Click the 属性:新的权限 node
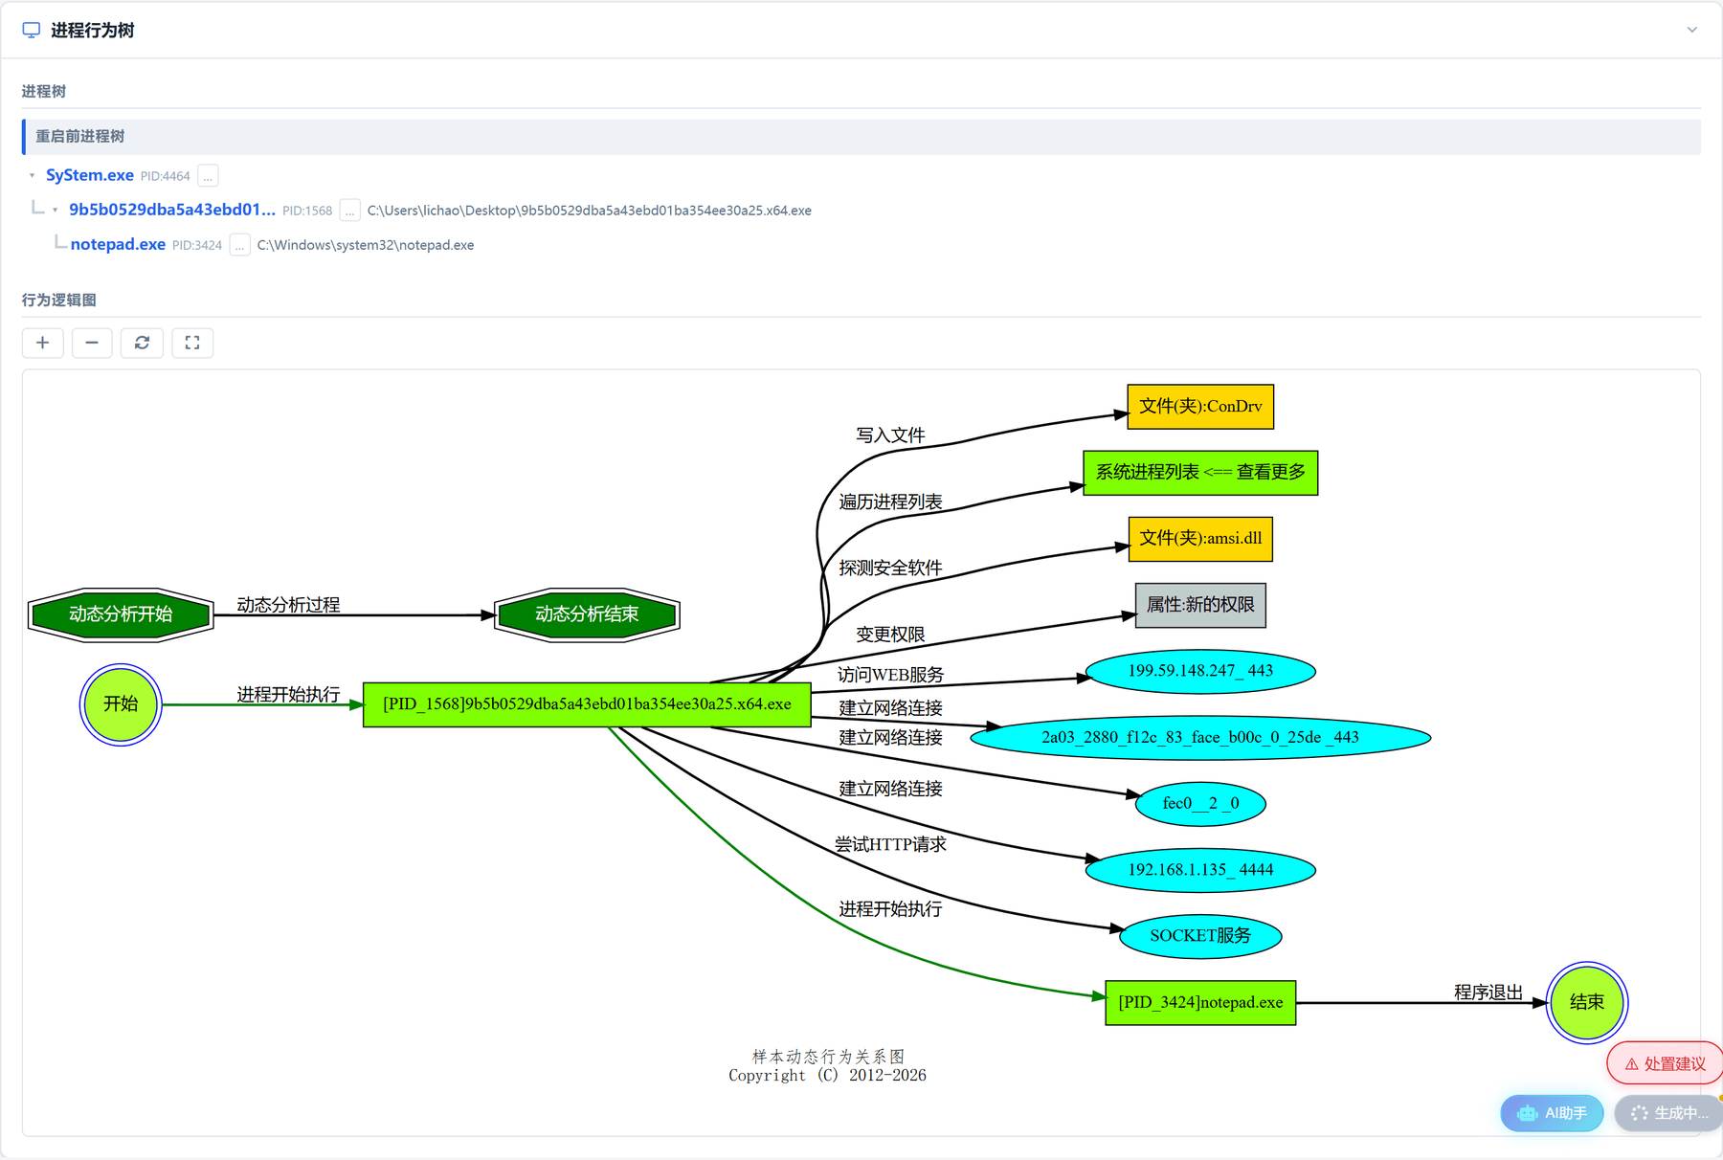This screenshot has width=1723, height=1160. [1200, 605]
